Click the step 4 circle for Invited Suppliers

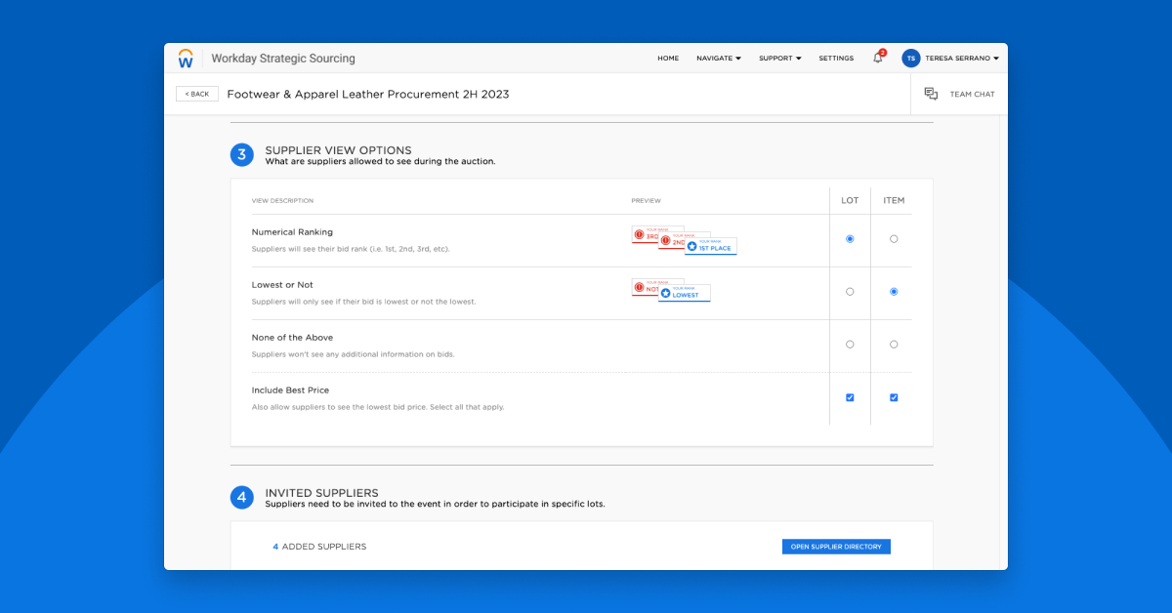[x=242, y=497]
